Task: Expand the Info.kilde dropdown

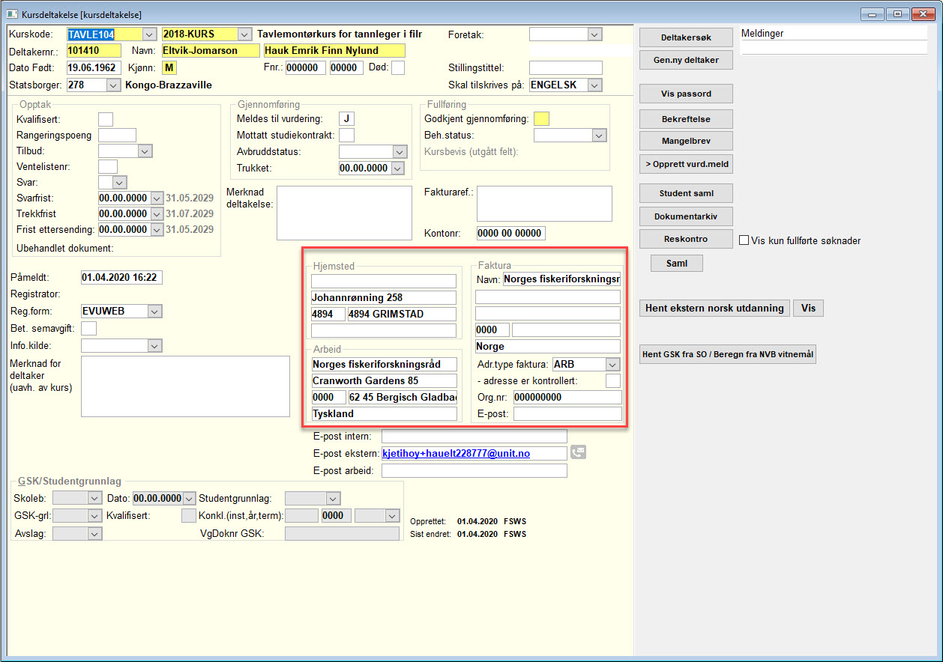Action: (x=155, y=345)
